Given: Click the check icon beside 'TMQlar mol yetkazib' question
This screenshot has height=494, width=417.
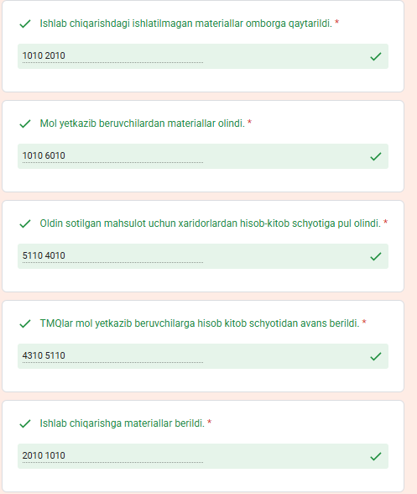Looking at the screenshot, I should click(25, 323).
